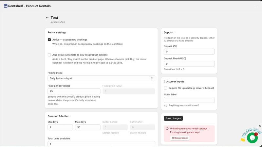
Task: Click the disabled Fixed price field
Action: [x=129, y=91]
